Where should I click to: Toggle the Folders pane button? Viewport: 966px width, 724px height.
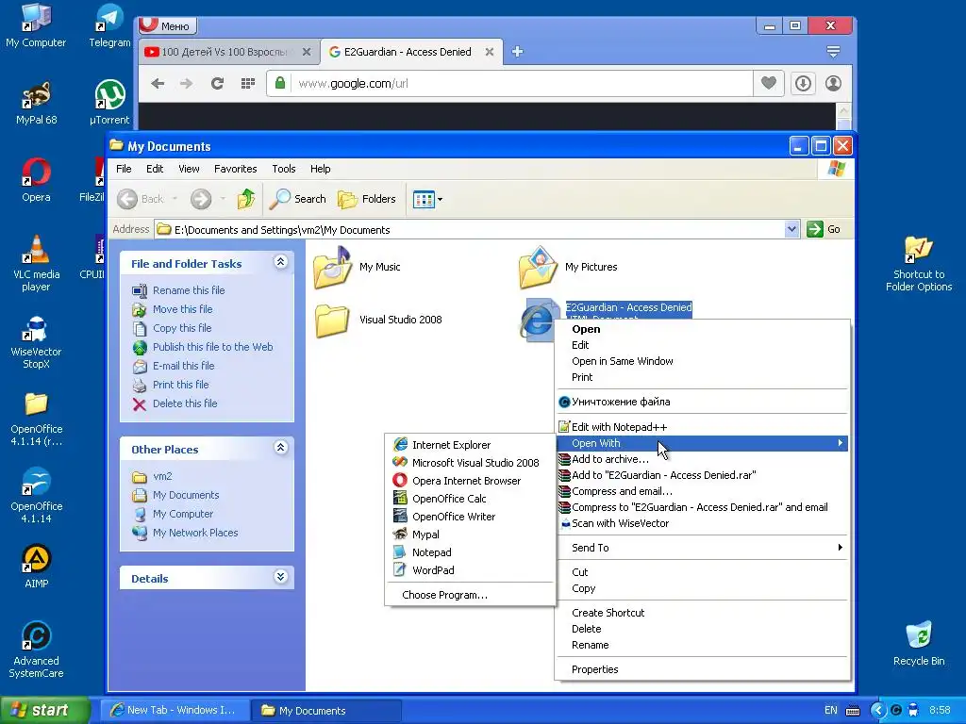(x=367, y=199)
